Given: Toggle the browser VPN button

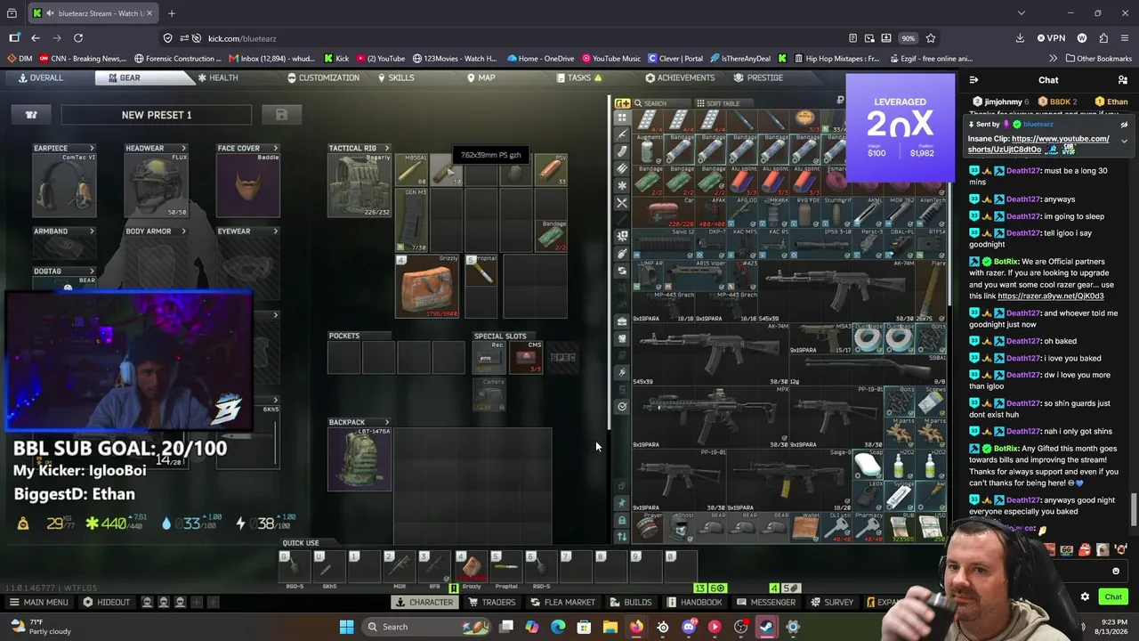Looking at the screenshot, I should coord(1051,38).
